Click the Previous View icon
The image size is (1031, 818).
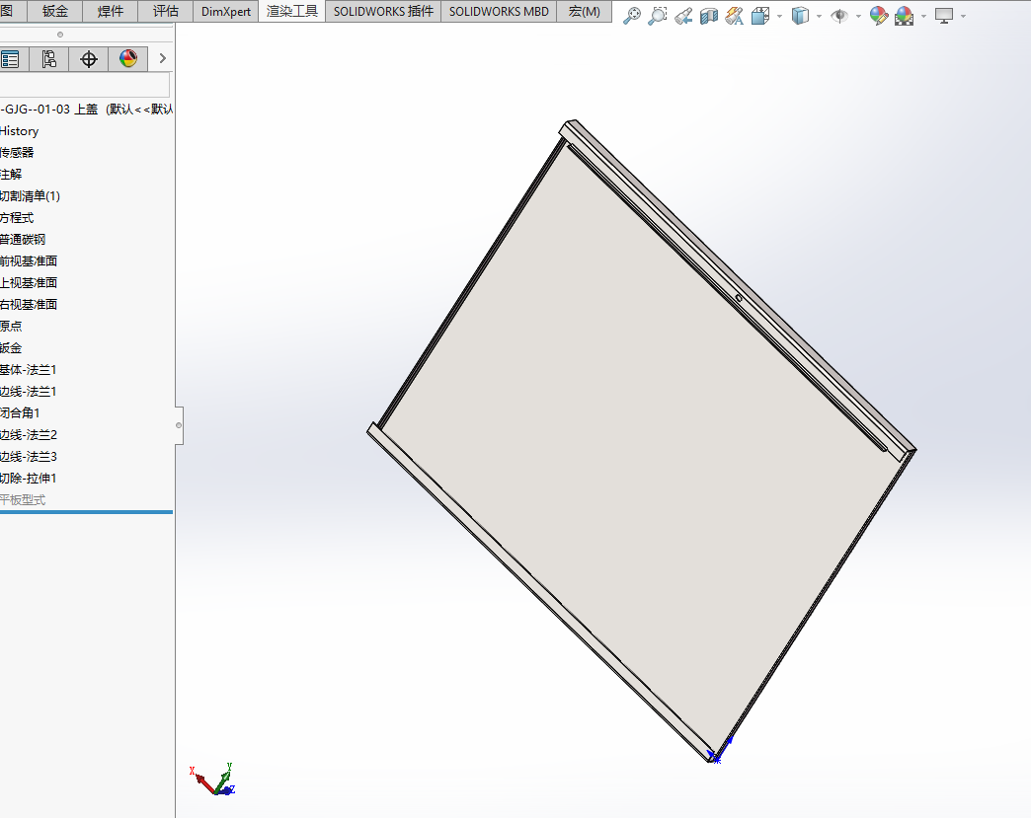(x=683, y=16)
